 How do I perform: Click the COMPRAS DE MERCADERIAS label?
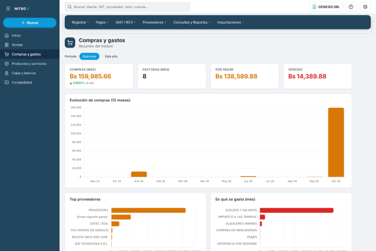pyautogui.click(x=237, y=230)
